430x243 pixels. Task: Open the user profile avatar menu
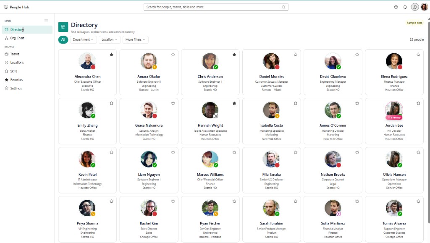(424, 7)
